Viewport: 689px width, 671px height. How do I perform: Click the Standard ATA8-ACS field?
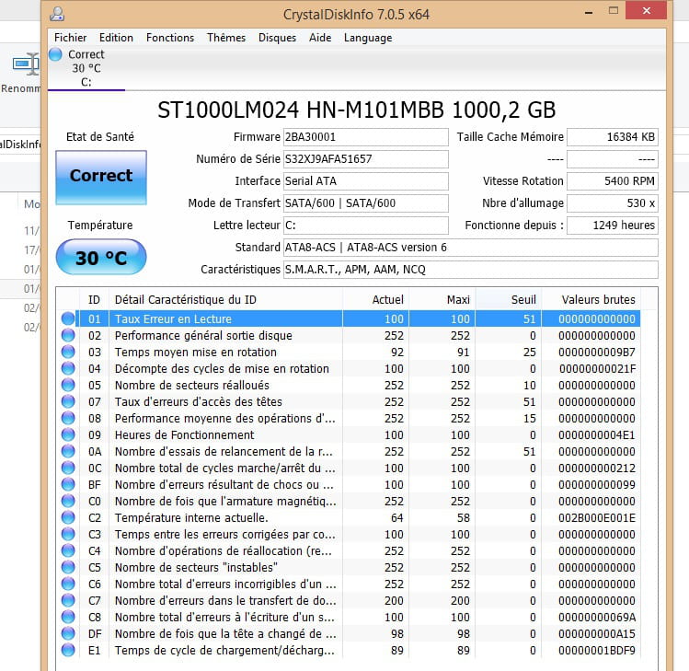tap(471, 248)
